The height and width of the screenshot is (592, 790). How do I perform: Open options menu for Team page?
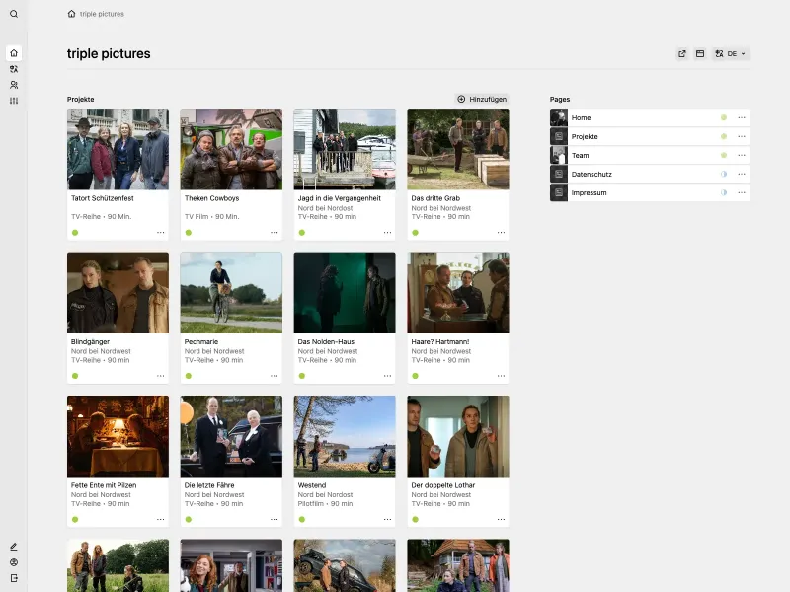click(742, 156)
